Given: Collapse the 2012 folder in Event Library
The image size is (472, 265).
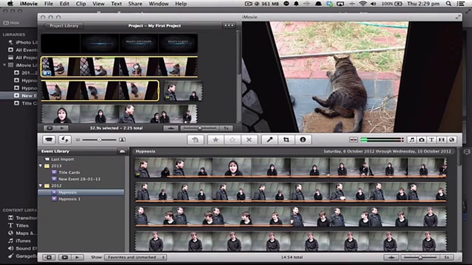Looking at the screenshot, I should click(41, 186).
